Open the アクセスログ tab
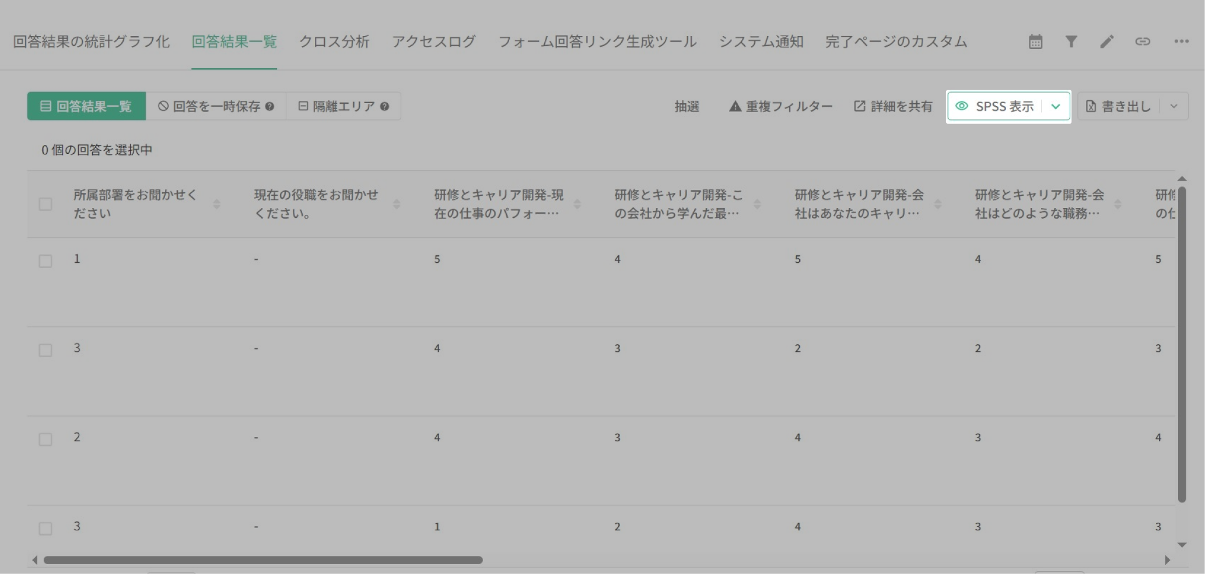 [433, 42]
